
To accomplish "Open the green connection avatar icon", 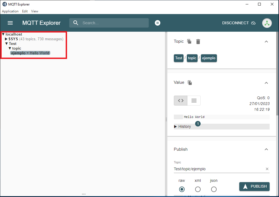I will click(x=267, y=23).
